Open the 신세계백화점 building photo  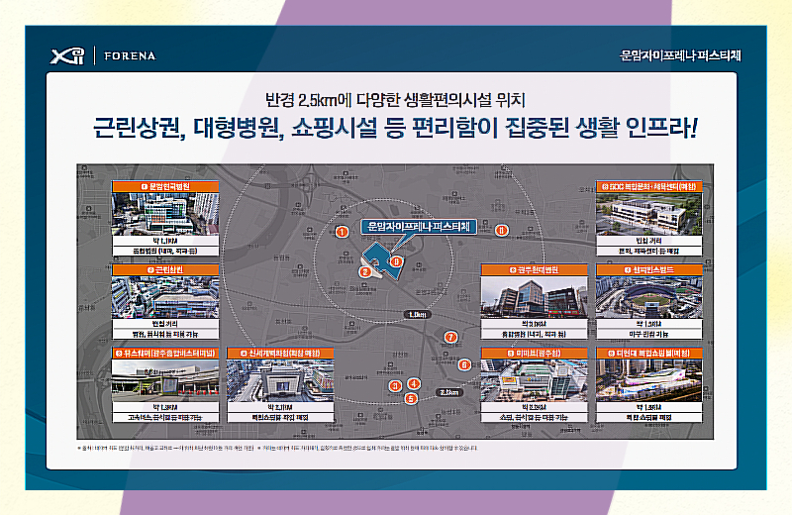coord(280,380)
